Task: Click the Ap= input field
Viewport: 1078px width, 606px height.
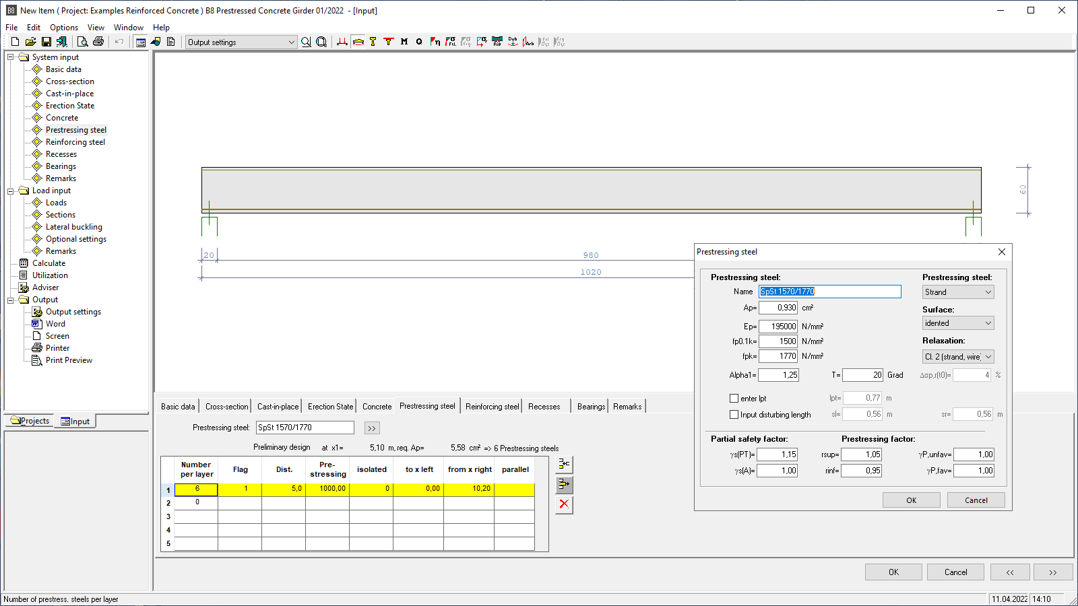Action: click(x=778, y=308)
